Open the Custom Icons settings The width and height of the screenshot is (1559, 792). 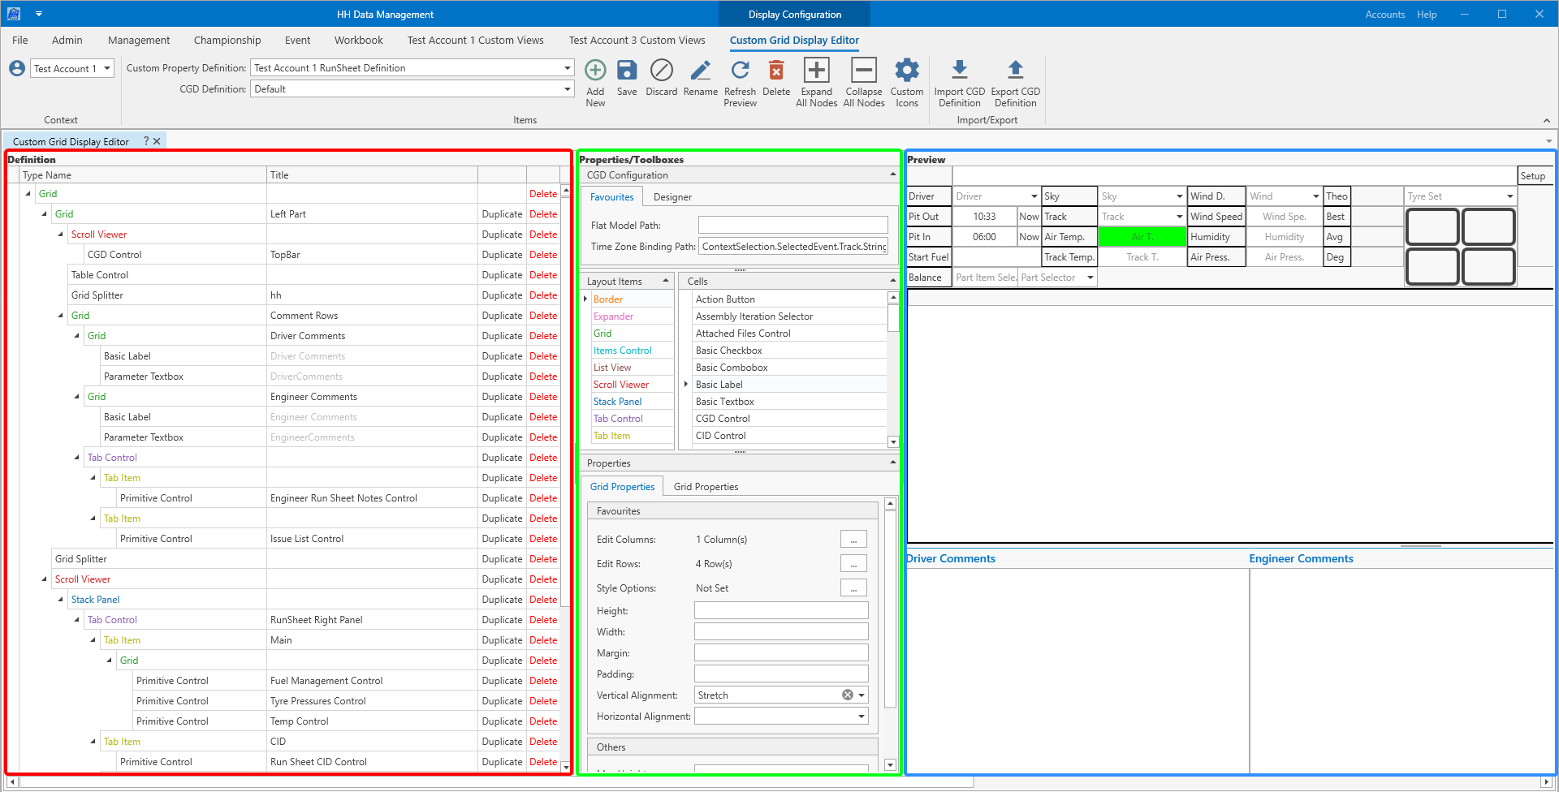pos(906,71)
